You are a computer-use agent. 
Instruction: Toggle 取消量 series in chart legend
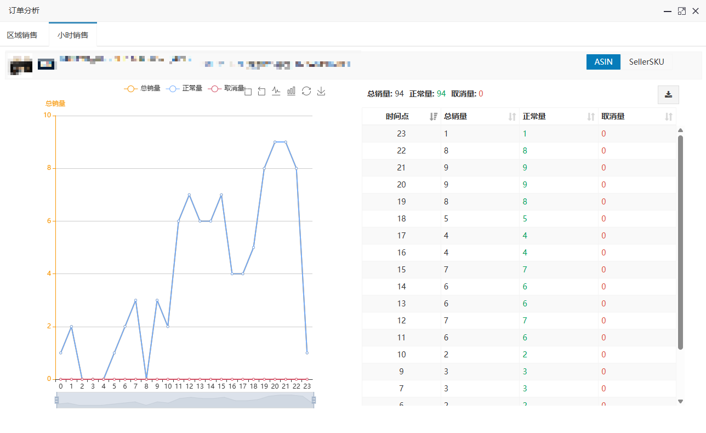pyautogui.click(x=226, y=88)
